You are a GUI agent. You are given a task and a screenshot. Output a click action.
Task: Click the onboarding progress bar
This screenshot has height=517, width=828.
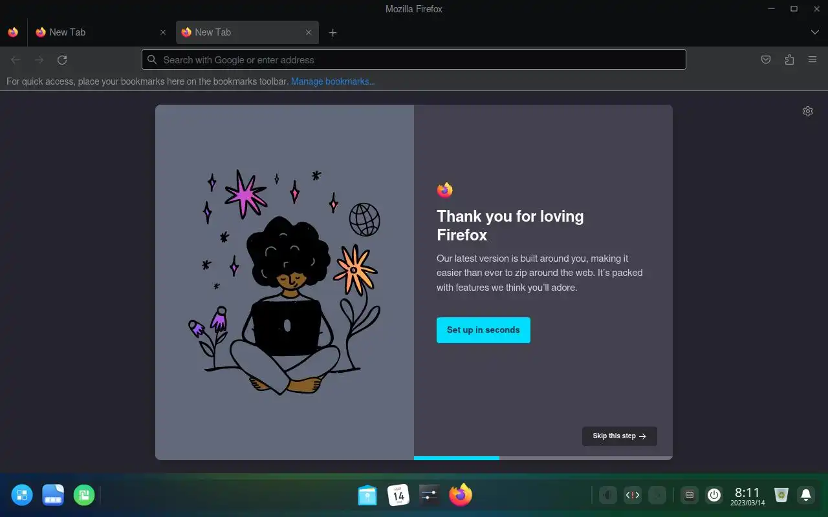pyautogui.click(x=543, y=458)
